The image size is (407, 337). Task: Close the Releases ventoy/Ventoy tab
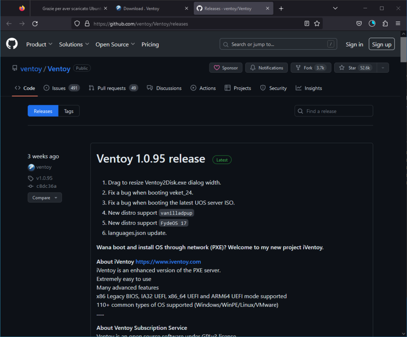pos(267,8)
